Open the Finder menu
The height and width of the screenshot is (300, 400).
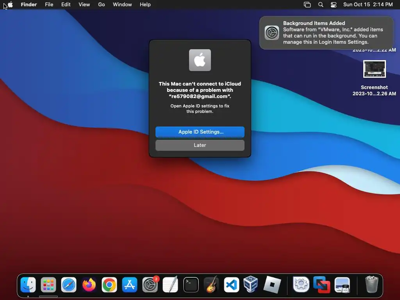tap(29, 5)
